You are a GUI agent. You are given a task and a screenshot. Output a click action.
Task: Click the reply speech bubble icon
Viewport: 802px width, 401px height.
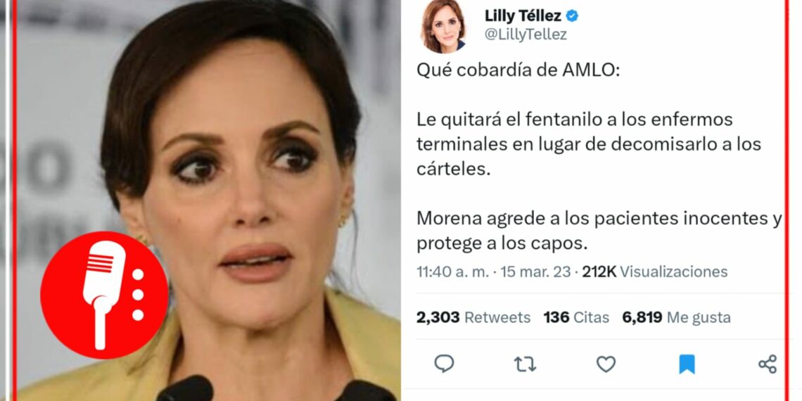pos(444,364)
